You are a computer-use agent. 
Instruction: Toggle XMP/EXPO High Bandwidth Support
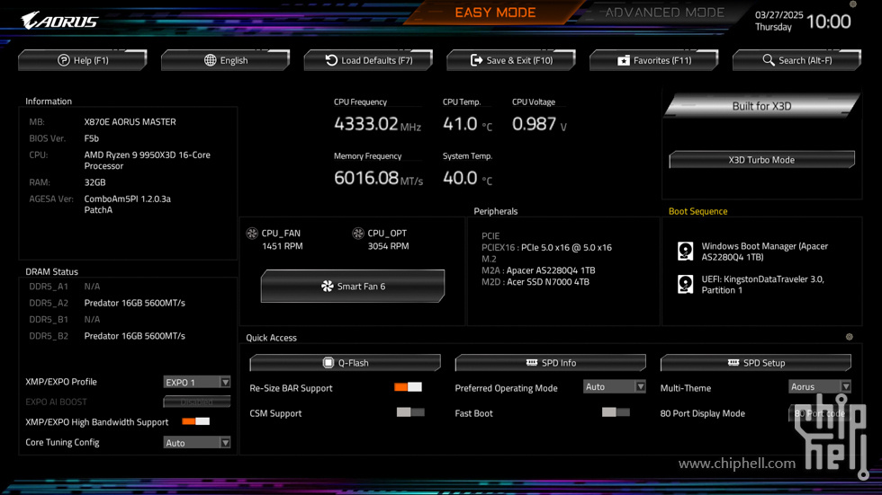click(x=196, y=421)
